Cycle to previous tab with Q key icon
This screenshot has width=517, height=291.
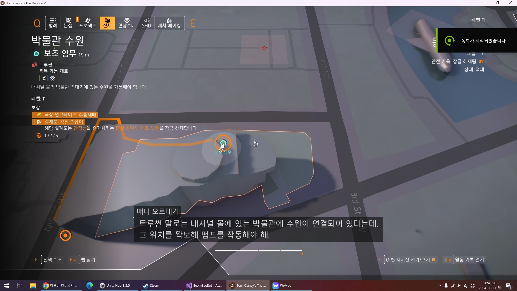point(37,23)
